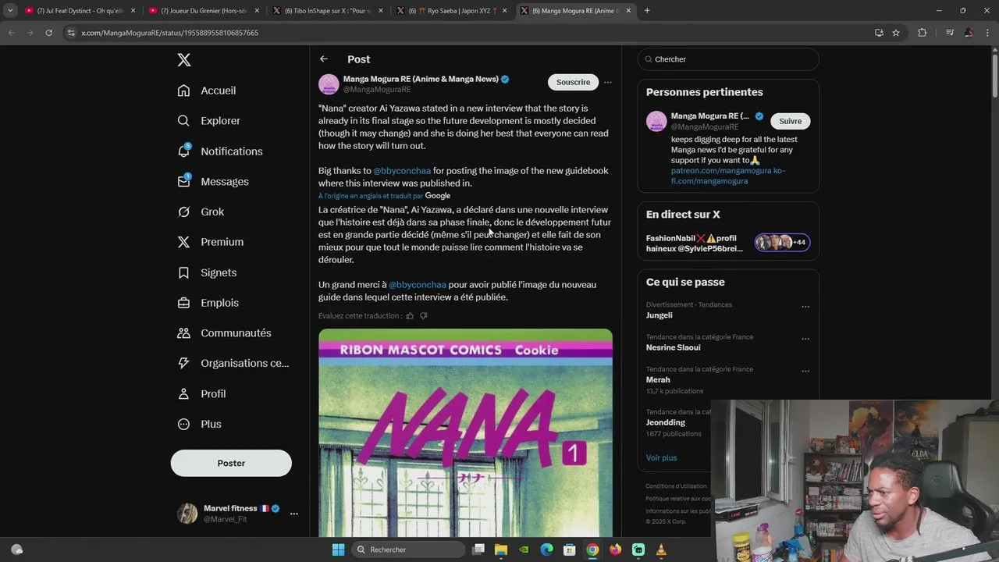Image resolution: width=999 pixels, height=562 pixels.
Task: Open @bbyconchaa mention in French translation
Action: pyautogui.click(x=418, y=285)
